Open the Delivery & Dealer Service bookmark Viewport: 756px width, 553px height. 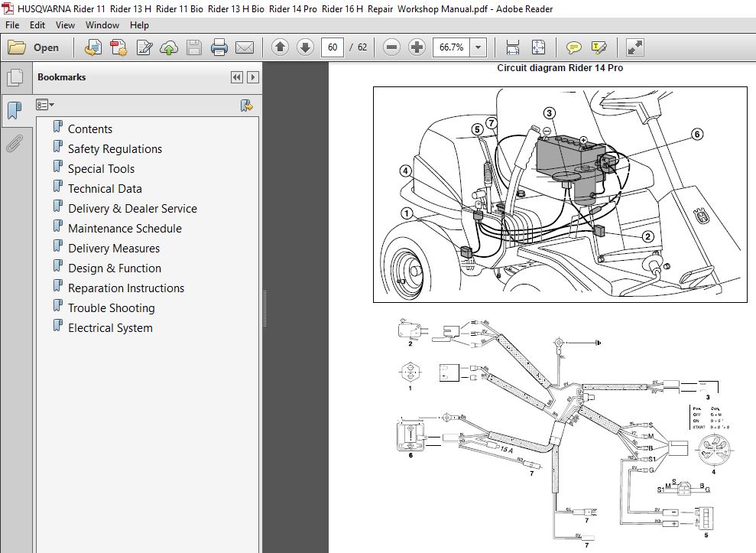pyautogui.click(x=132, y=209)
